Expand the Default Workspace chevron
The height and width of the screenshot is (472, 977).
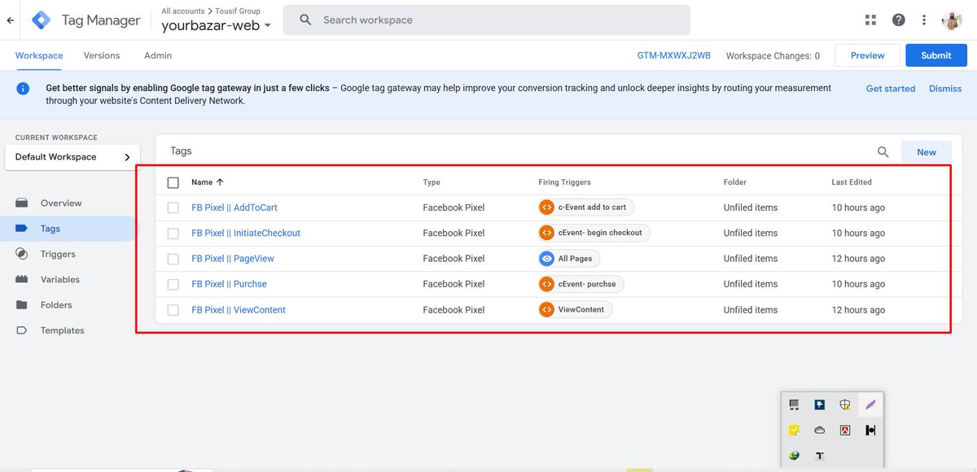click(126, 157)
